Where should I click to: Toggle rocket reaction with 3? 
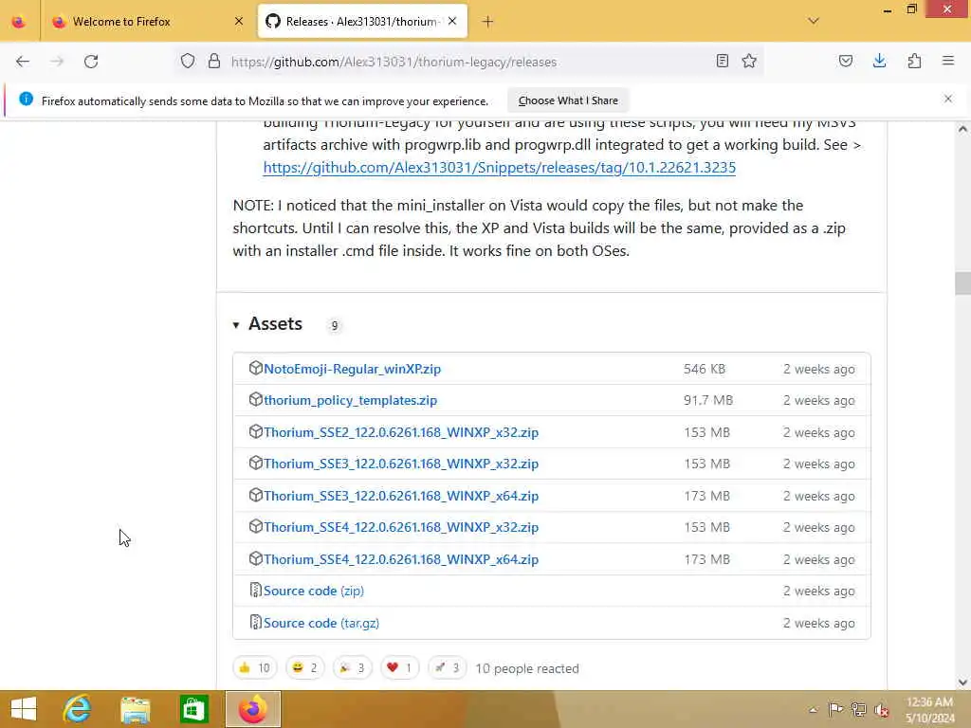point(447,668)
